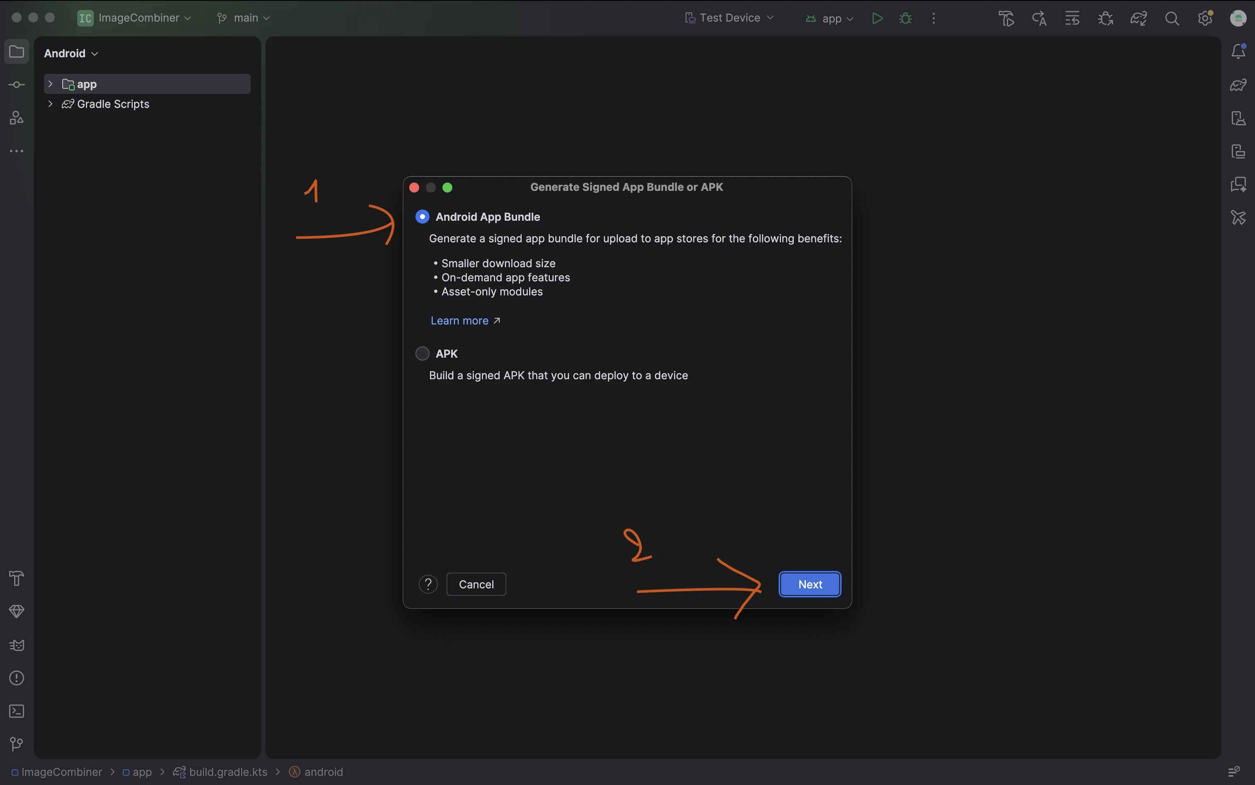Open the Project tool window folder icon

coord(17,51)
